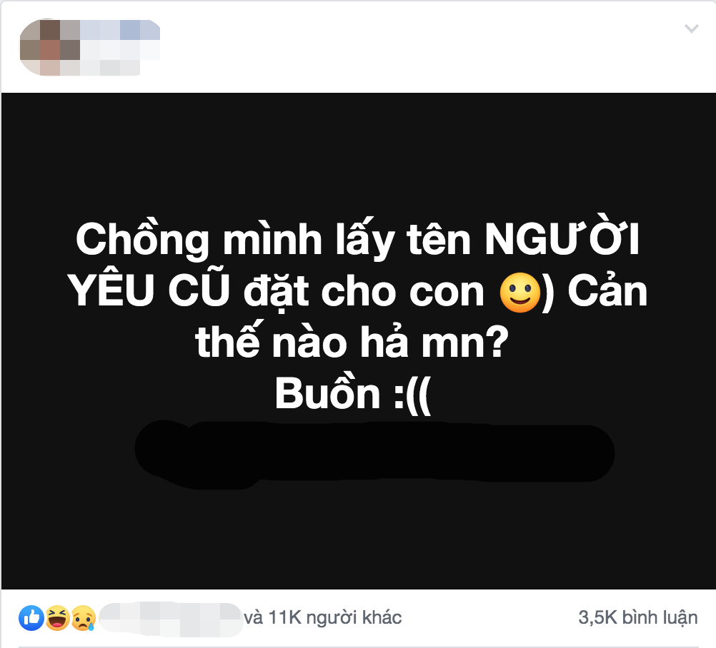The width and height of the screenshot is (716, 648).
Task: Click the word "Chồng" in the post
Action: click(142, 239)
